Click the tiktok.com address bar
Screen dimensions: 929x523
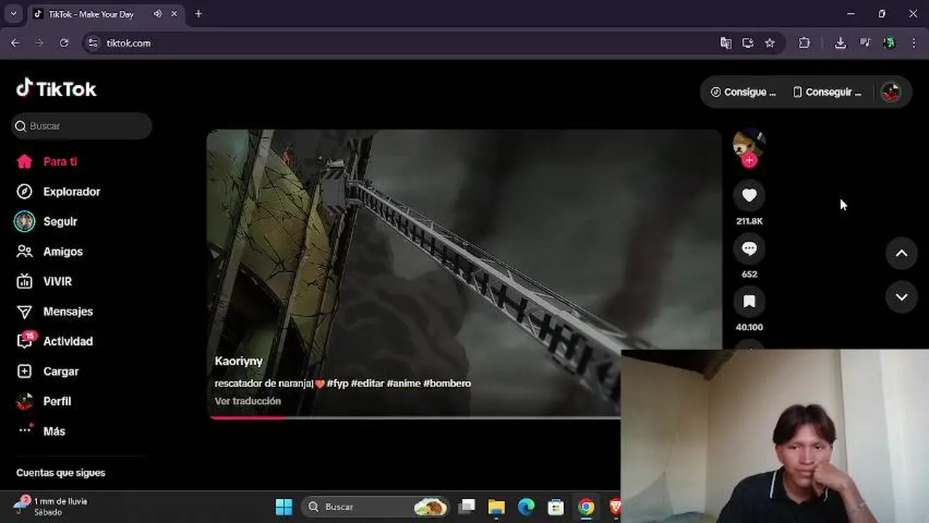(407, 43)
